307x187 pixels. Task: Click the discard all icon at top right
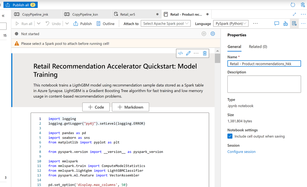(303, 5)
